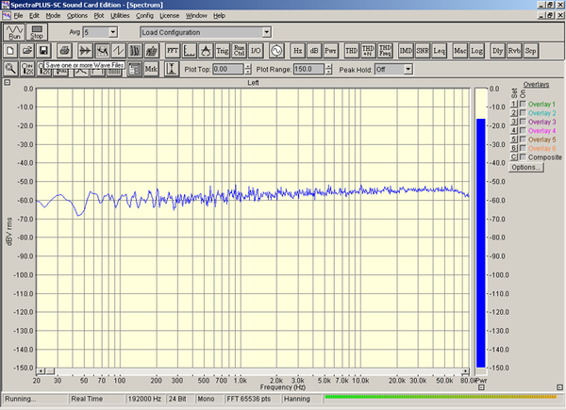Click the Hz peak frequency utility
The height and width of the screenshot is (410, 566).
click(297, 51)
